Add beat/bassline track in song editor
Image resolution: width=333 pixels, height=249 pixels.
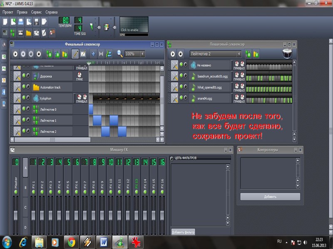coord(49,54)
